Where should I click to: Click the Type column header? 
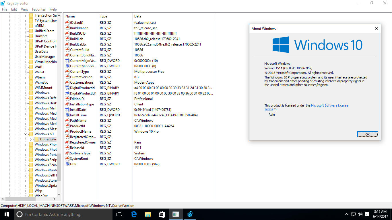[x=115, y=16]
